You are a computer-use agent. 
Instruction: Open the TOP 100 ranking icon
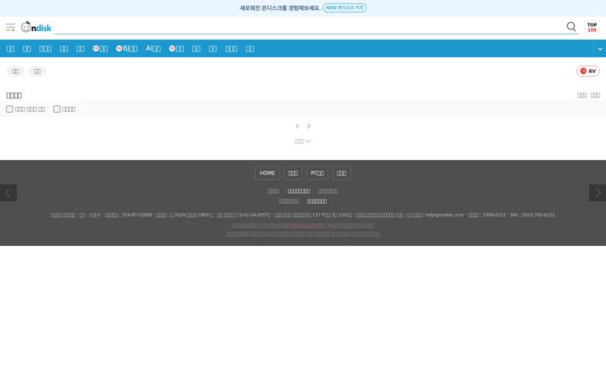[x=592, y=28]
